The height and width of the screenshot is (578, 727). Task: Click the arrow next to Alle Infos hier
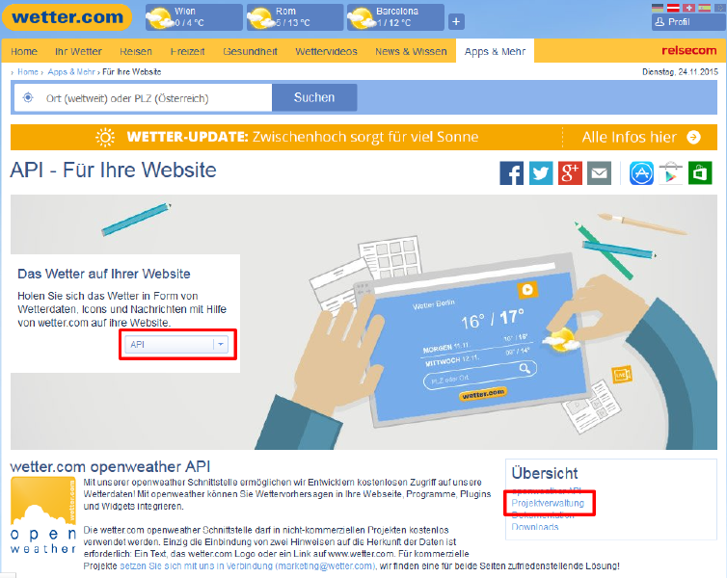[693, 137]
